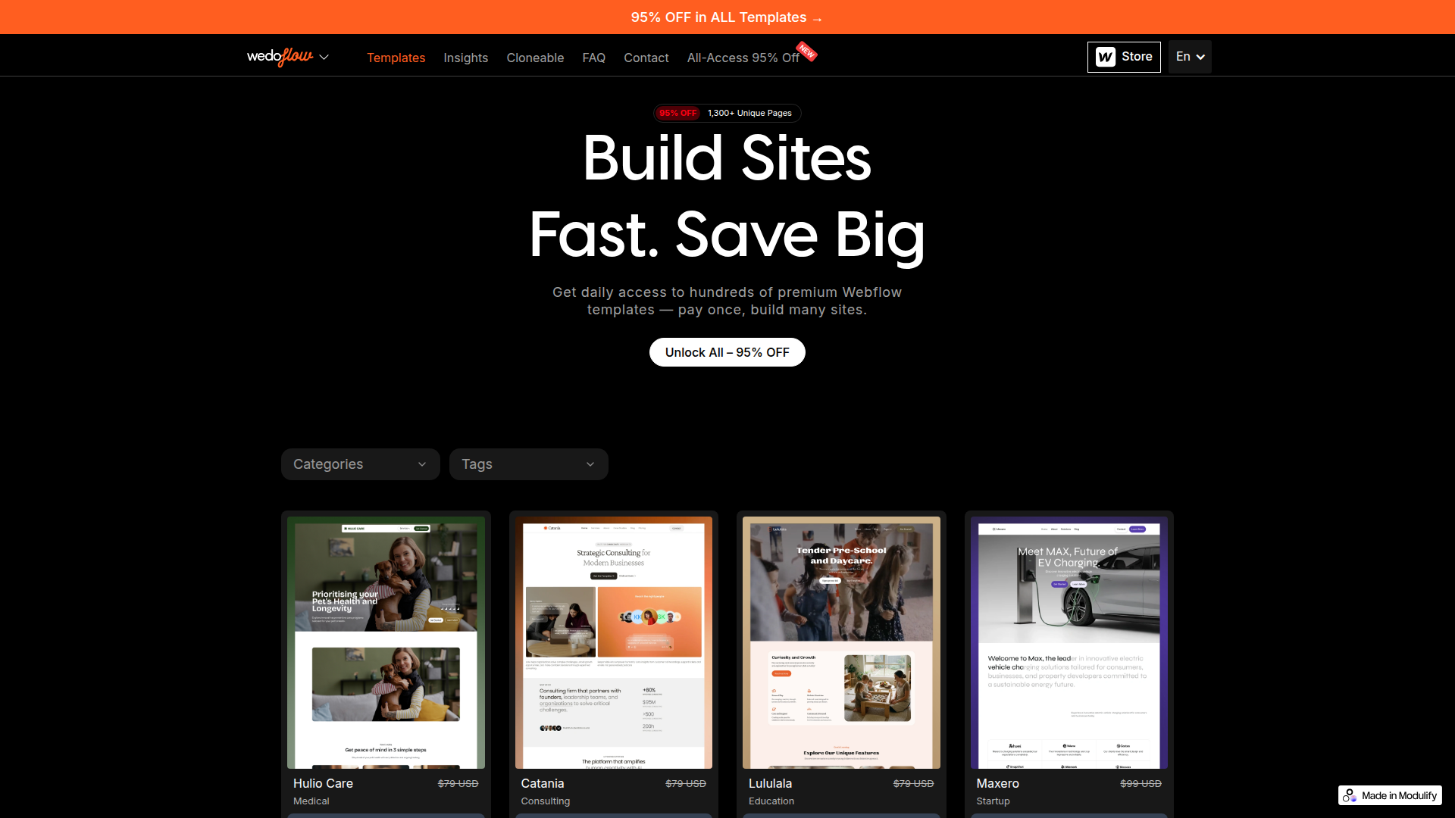
Task: Open the Insights nav item
Action: [x=465, y=58]
